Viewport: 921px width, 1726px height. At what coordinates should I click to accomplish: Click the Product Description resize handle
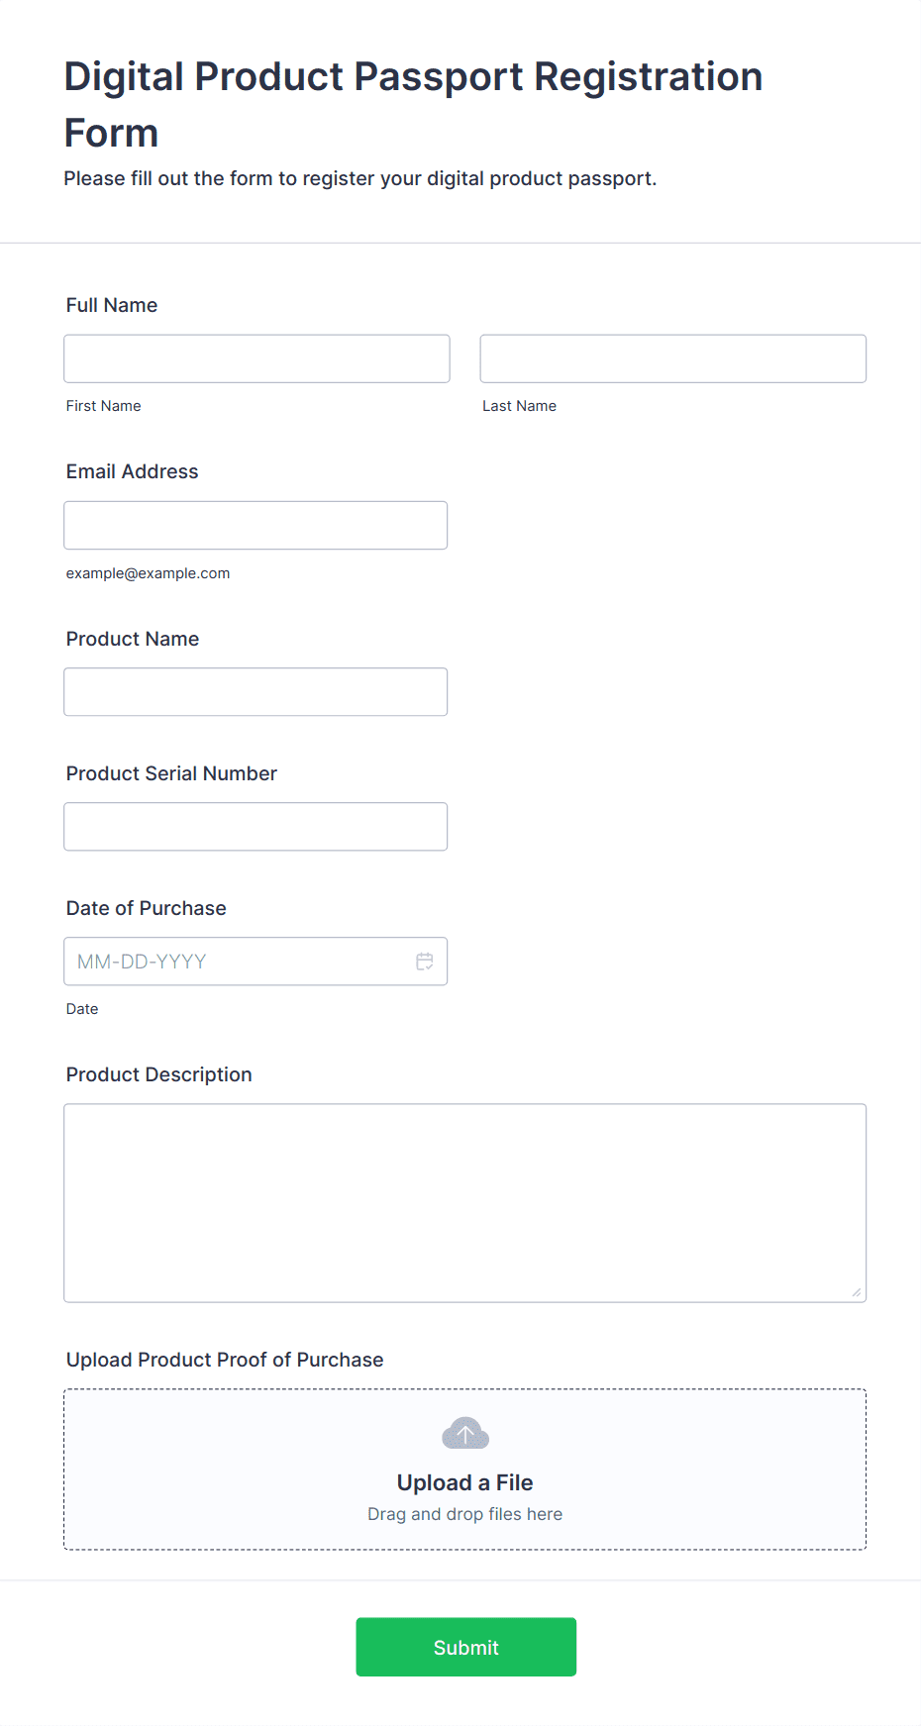click(856, 1291)
